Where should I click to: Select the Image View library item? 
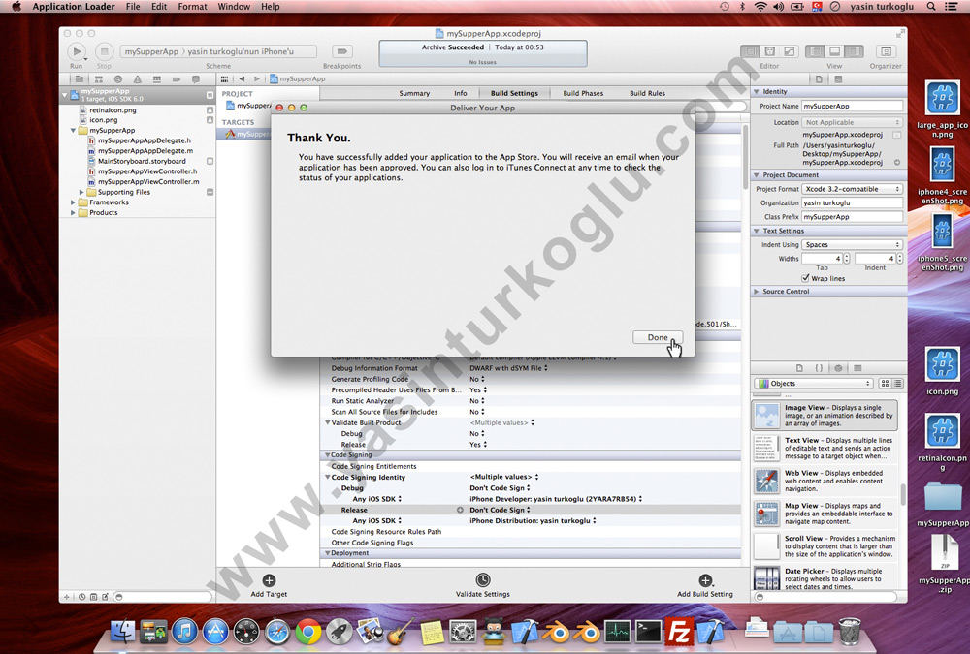(825, 416)
